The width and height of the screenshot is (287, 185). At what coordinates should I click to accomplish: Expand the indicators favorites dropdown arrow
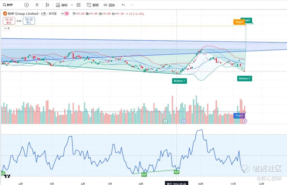pos(72,5)
